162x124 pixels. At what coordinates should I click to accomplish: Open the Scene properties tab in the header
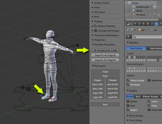coord(139,24)
